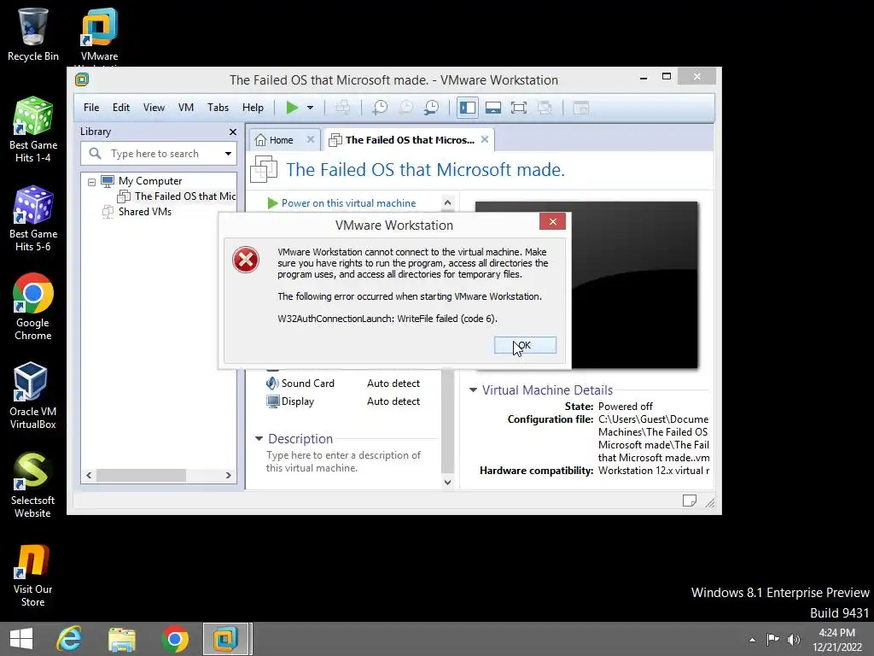Viewport: 874px width, 656px height.
Task: Click the status bar message log icon
Action: [x=690, y=501]
